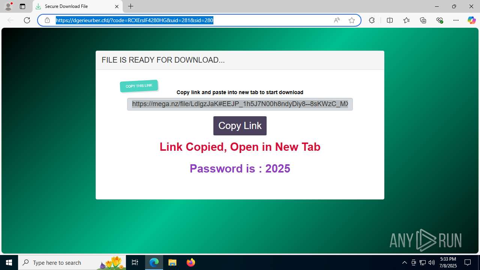Click the Copy Link button
This screenshot has height=270, width=480.
pyautogui.click(x=240, y=126)
